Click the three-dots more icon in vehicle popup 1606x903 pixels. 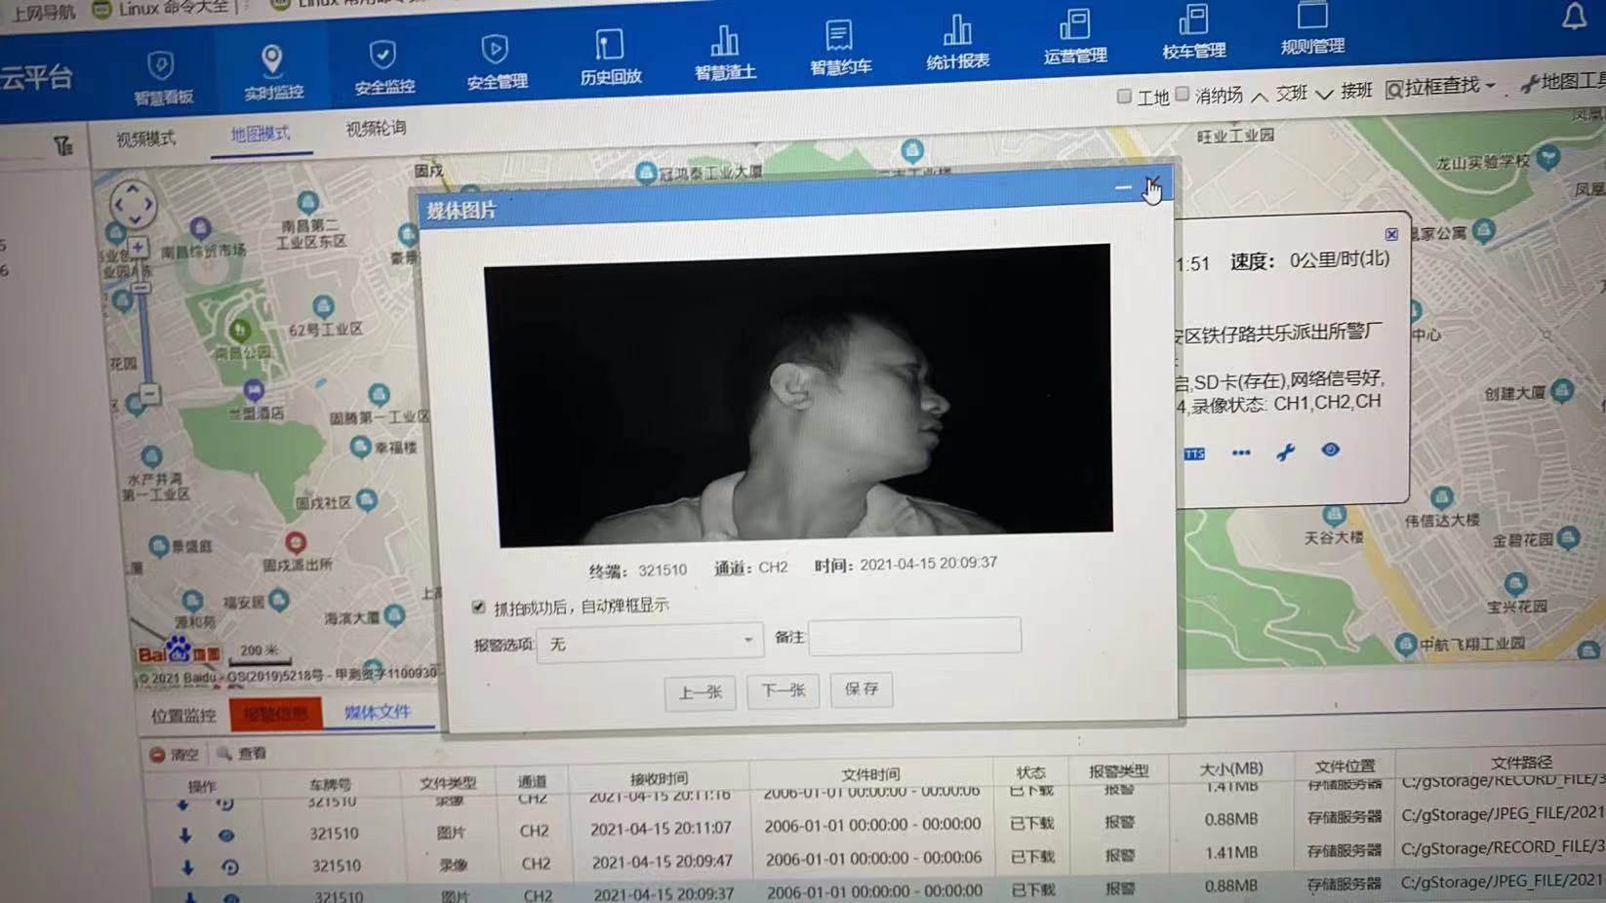click(1240, 452)
